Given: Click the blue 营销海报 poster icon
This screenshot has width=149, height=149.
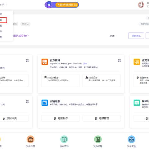Looking at the screenshot, I should click(45, 103).
